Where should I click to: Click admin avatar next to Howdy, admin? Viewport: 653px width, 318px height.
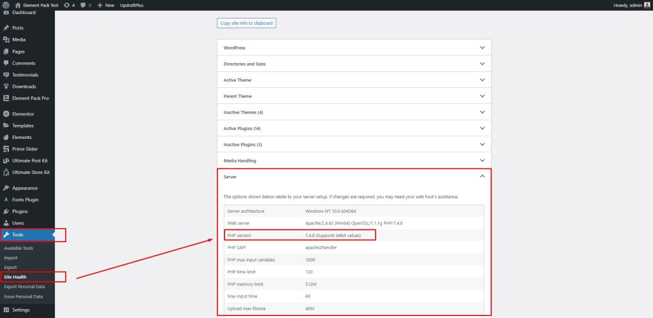pyautogui.click(x=647, y=5)
